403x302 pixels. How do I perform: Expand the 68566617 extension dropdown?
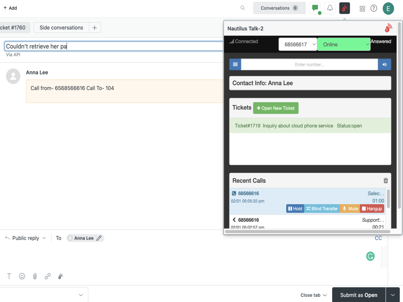298,44
